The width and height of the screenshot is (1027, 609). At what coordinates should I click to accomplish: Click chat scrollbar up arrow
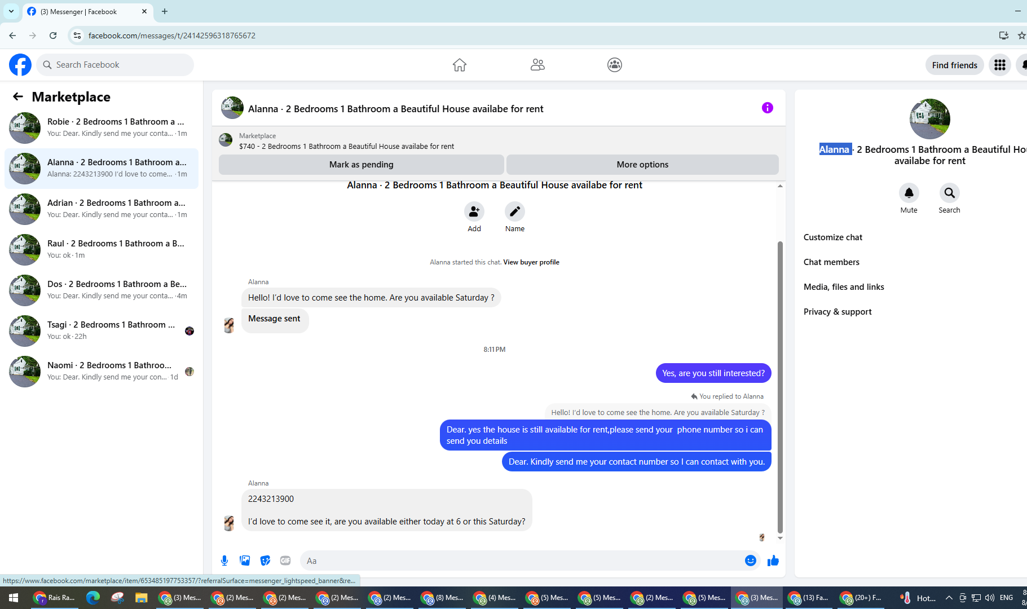[780, 186]
